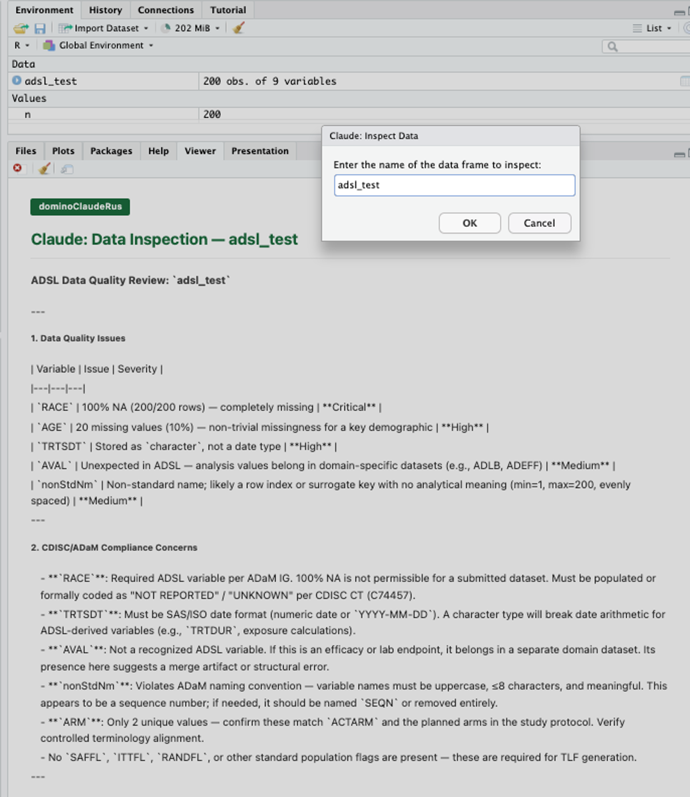Open the List view dropdown
The height and width of the screenshot is (797, 690).
652,28
